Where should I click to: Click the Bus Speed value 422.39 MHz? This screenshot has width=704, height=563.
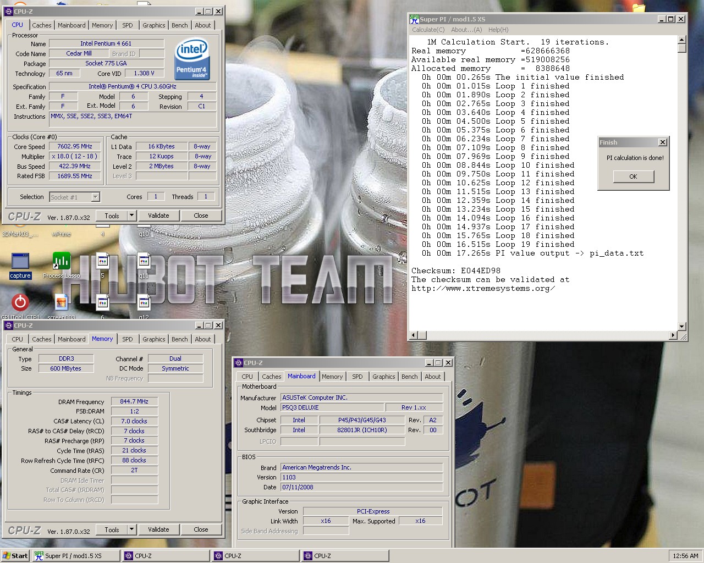(75, 166)
